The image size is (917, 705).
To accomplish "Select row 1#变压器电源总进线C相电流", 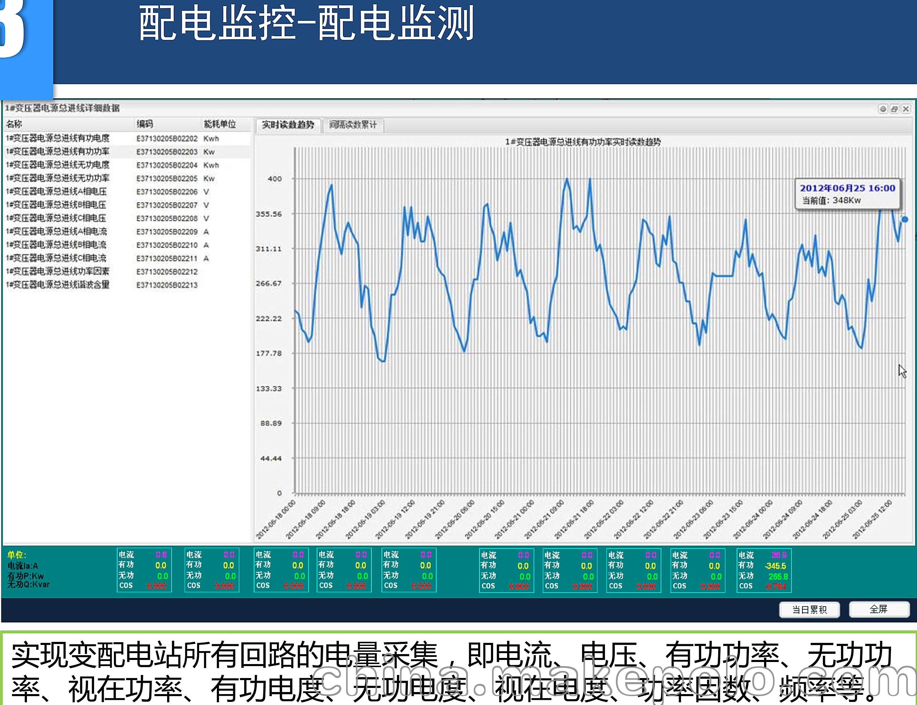I will 127,259.
